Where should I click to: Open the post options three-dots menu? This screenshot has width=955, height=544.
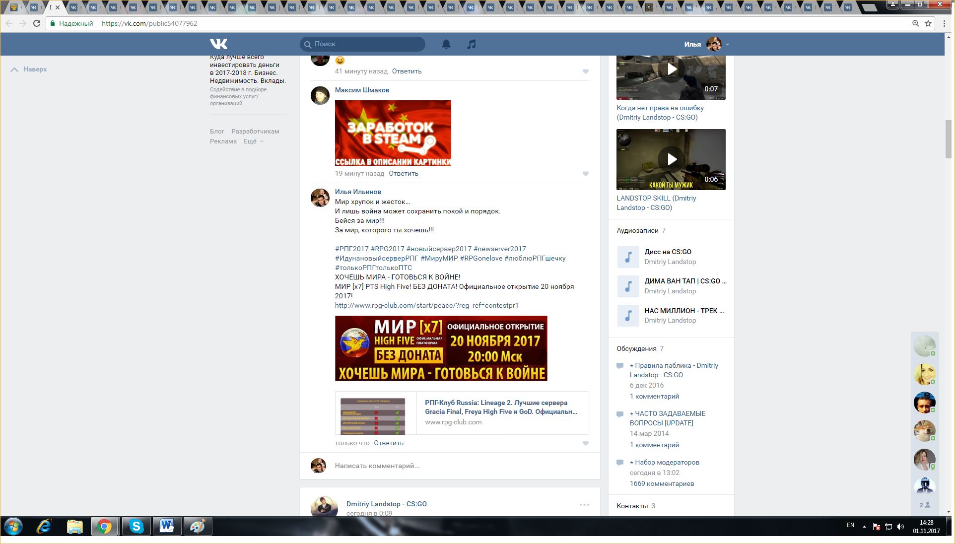click(x=584, y=505)
